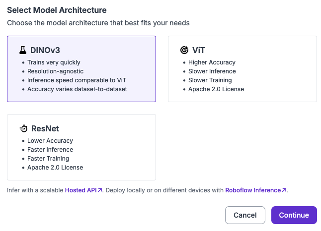Click the 'Select Model Architecture' heading
The width and height of the screenshot is (321, 231).
57,10
